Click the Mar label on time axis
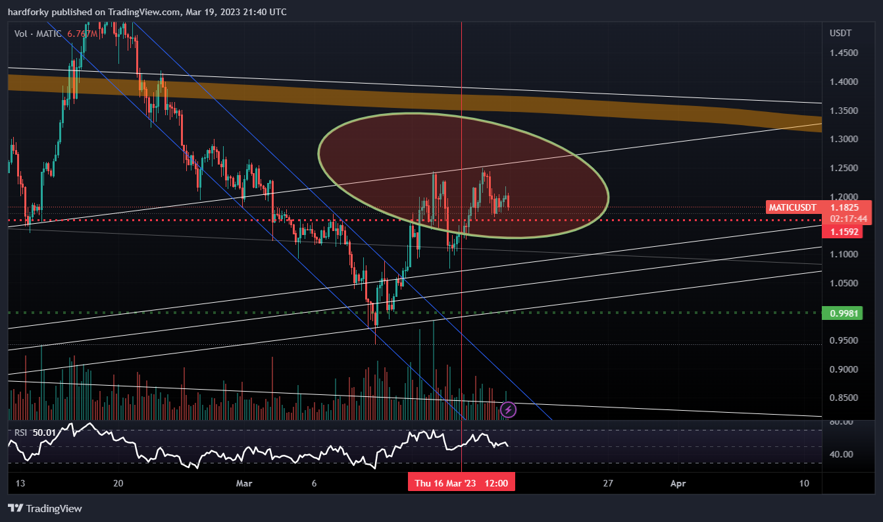 pos(244,483)
